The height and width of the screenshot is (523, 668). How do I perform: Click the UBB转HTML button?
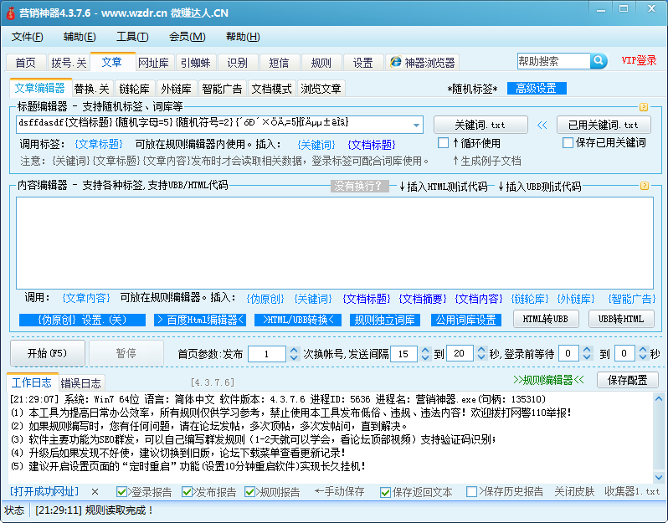pos(621,319)
